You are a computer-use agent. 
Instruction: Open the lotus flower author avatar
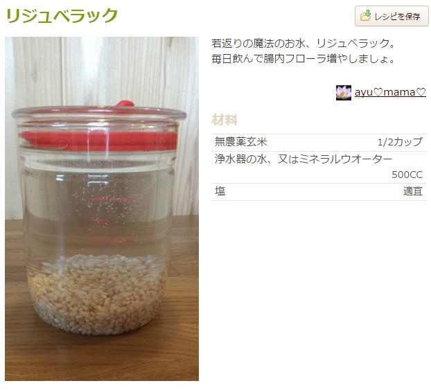(343, 93)
